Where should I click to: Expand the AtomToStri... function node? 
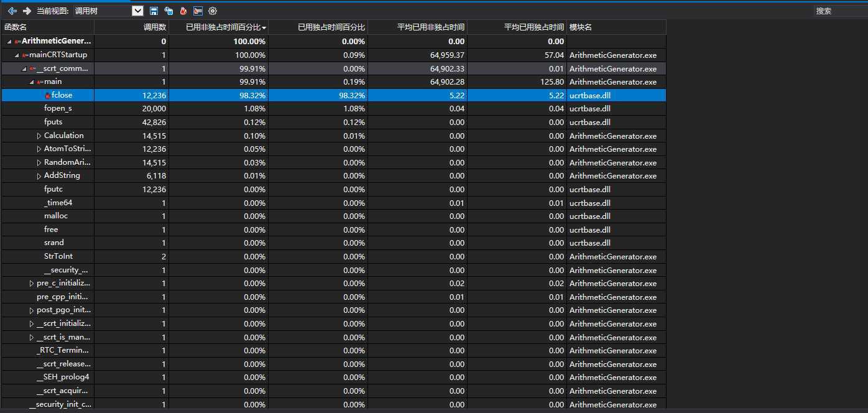39,149
